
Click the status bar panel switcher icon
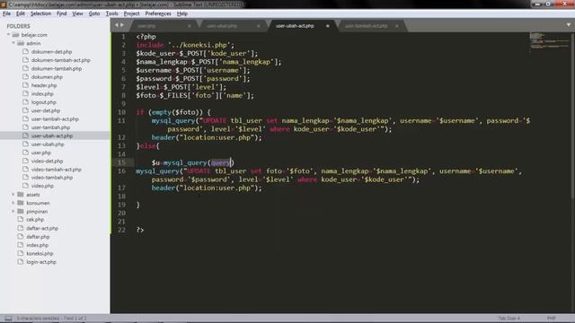coord(8,319)
